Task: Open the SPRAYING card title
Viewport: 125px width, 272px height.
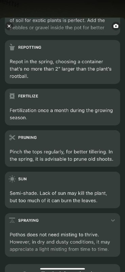Action: pyautogui.click(x=28, y=220)
